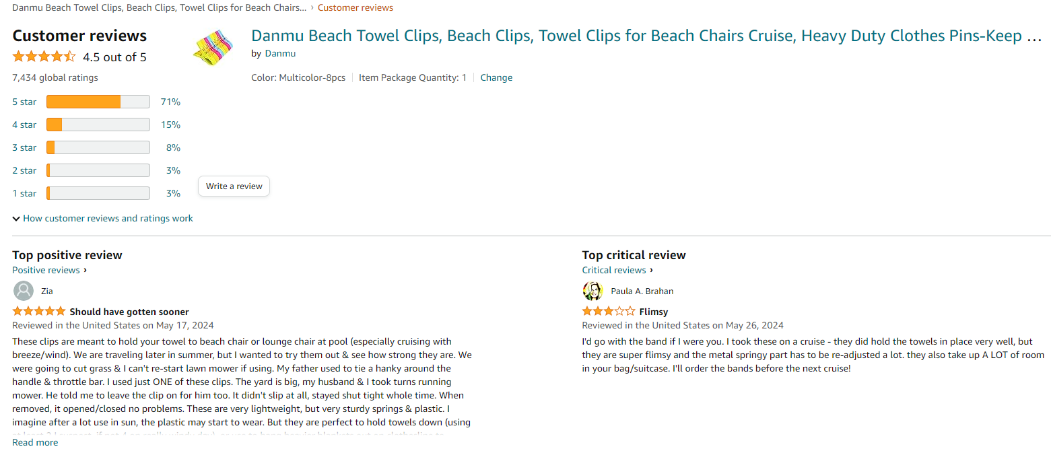Open the product thumbnail image

click(213, 47)
